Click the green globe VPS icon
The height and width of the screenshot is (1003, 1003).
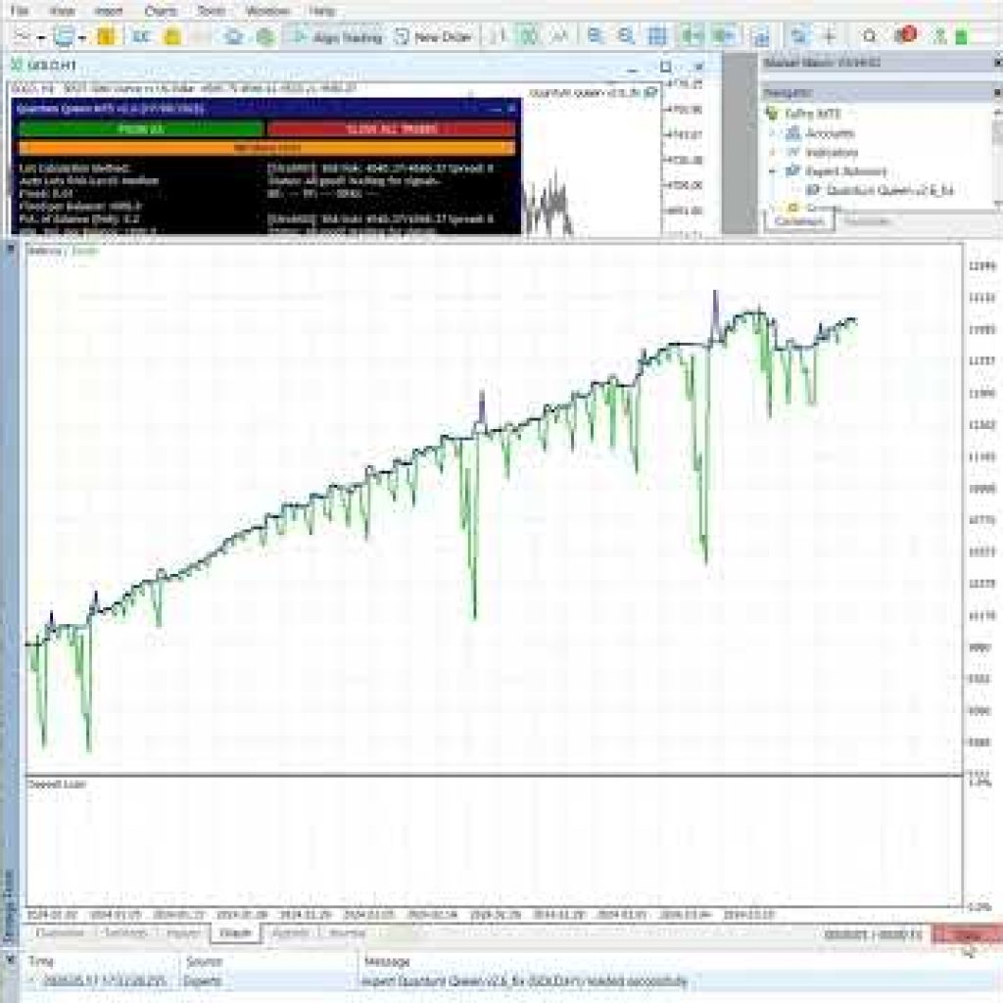coord(265,36)
